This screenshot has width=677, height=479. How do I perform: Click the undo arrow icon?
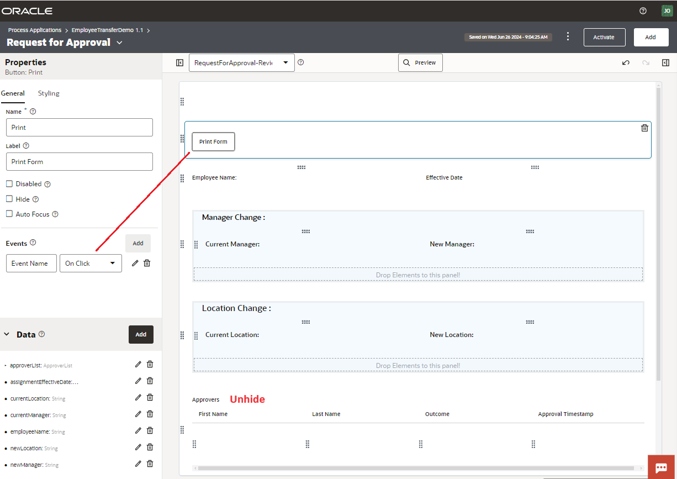click(626, 63)
